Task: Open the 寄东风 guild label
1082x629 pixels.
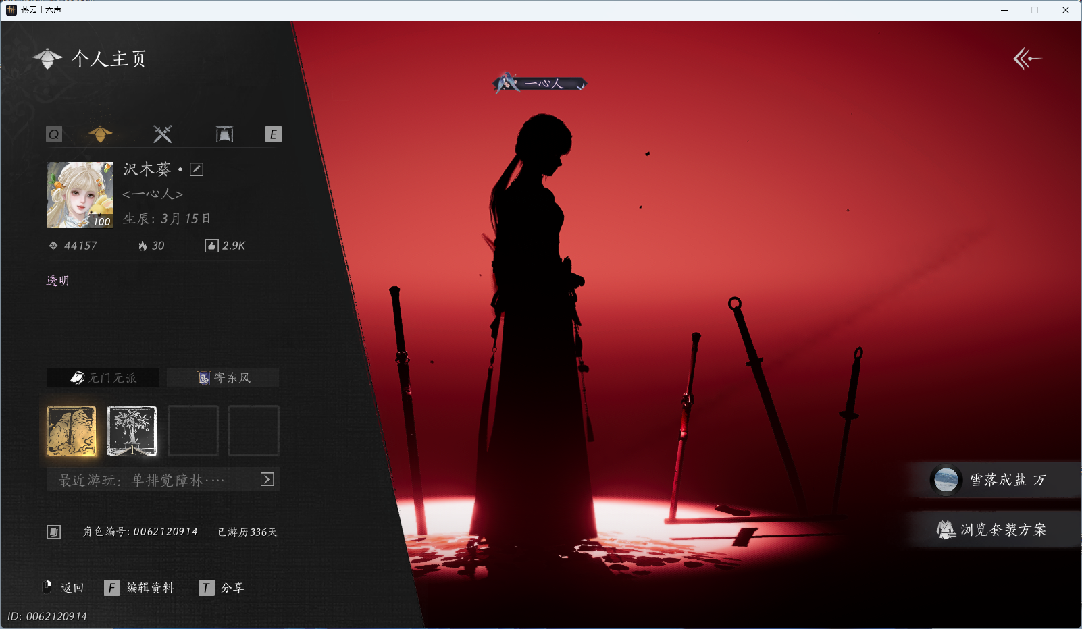Action: [x=223, y=378]
